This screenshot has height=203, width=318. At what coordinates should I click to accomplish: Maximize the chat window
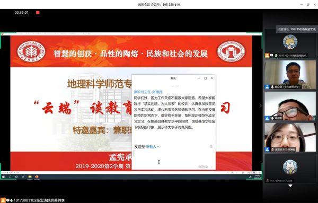[x=206, y=78]
